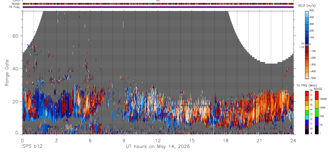Click the "SPS b12" radar label
This screenshot has height=152, width=330.
[x=32, y=147]
